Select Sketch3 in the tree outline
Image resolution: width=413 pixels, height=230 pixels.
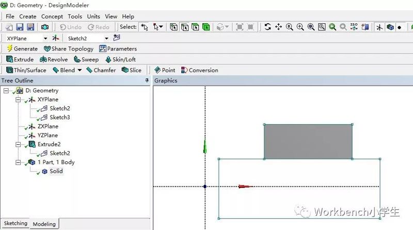coord(60,118)
